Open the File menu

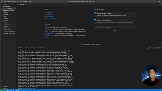[2, 1]
